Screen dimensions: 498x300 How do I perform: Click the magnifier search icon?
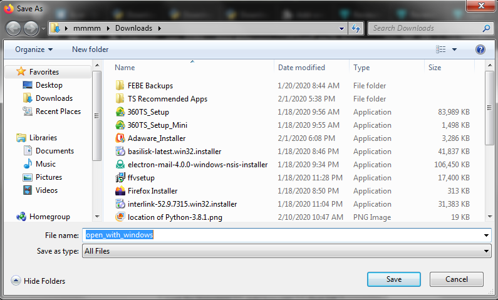click(486, 28)
